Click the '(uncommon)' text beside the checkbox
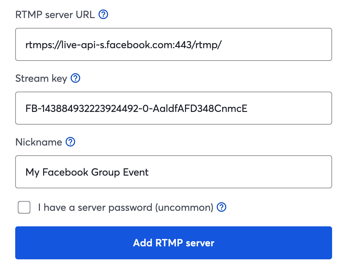Viewport: 353px width, 272px height. [184, 207]
